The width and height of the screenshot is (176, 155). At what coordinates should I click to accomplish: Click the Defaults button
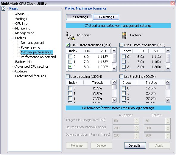coord(135,145)
